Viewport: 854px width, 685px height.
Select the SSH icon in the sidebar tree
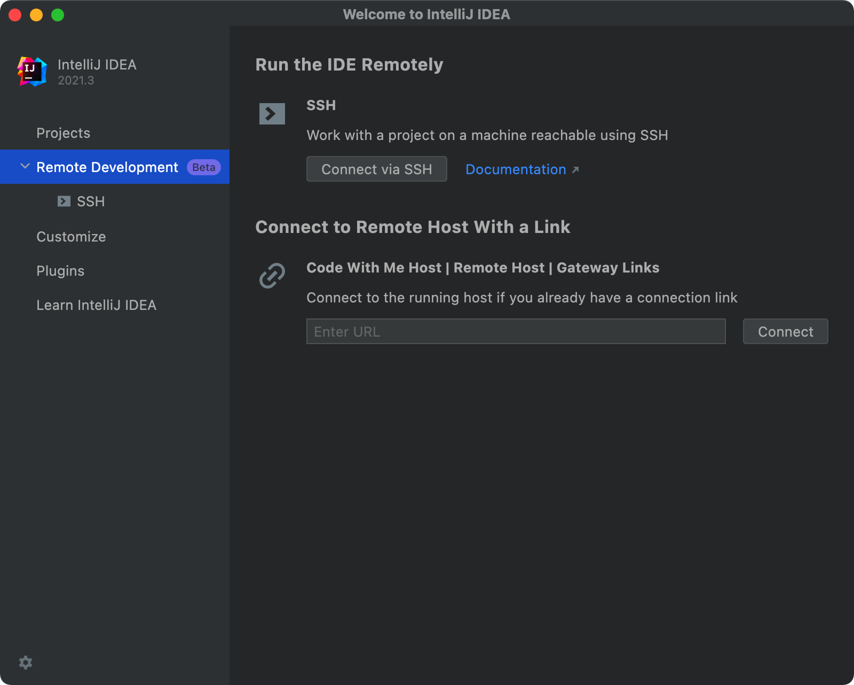[x=64, y=201]
